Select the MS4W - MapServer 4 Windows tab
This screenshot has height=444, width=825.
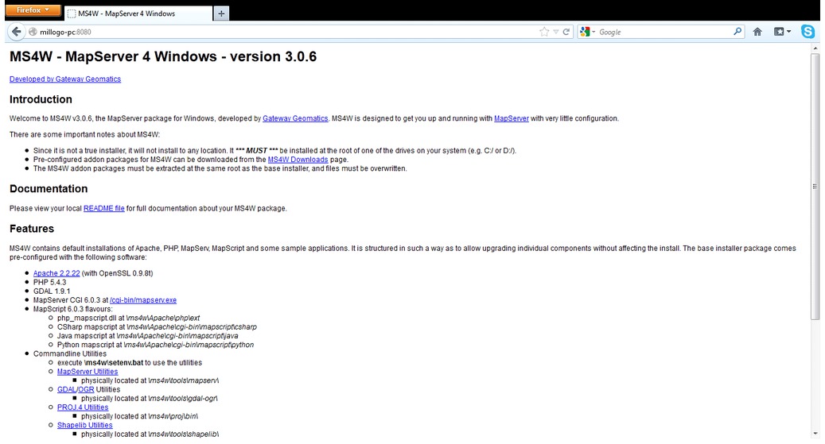pyautogui.click(x=138, y=14)
